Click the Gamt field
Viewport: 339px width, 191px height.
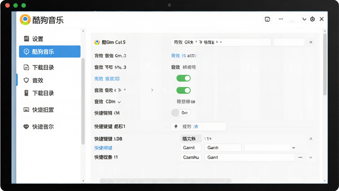(x=191, y=148)
